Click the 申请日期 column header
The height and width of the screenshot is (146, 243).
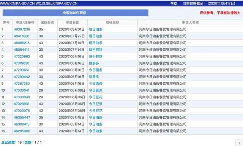73,23
